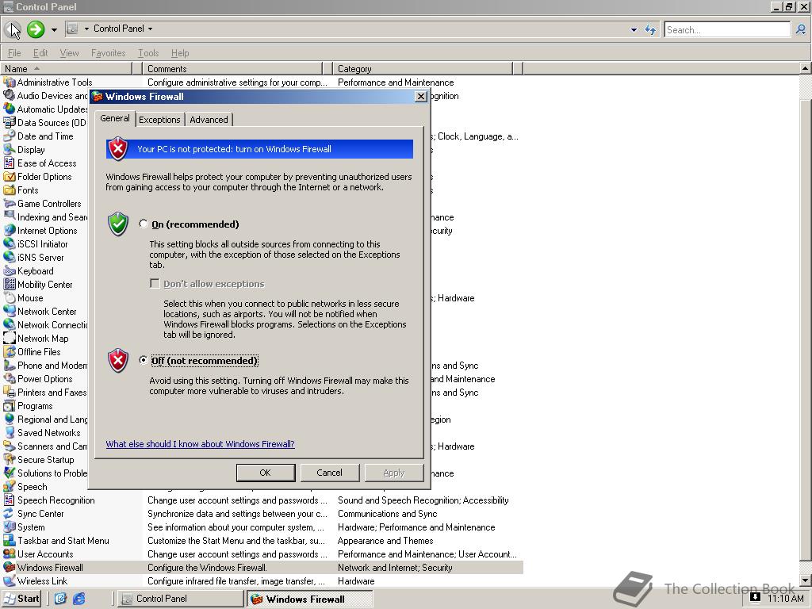This screenshot has height=609, width=812.
Task: Click the Mobility Center icon
Action: coord(10,284)
